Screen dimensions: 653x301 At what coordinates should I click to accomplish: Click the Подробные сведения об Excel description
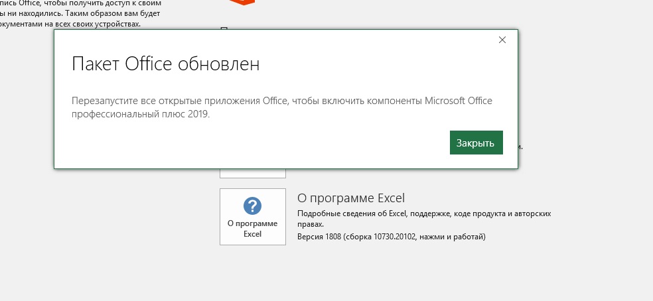tap(425, 214)
